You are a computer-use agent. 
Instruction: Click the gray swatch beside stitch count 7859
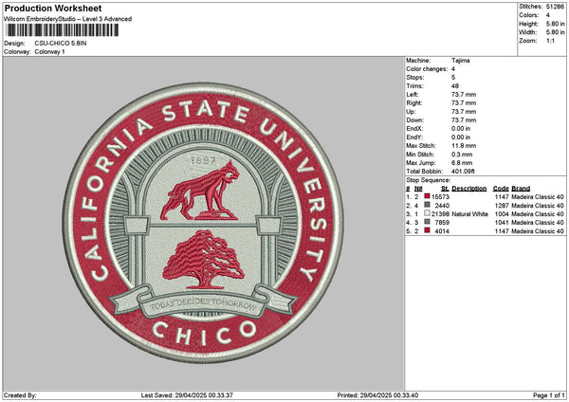point(427,222)
